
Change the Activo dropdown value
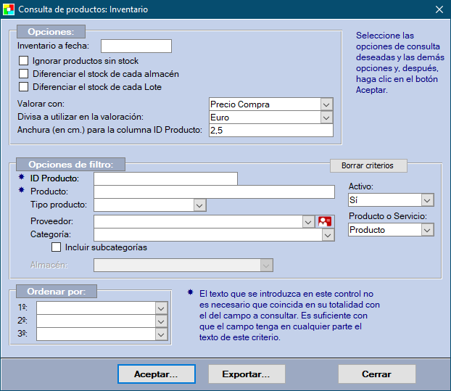[x=427, y=199]
